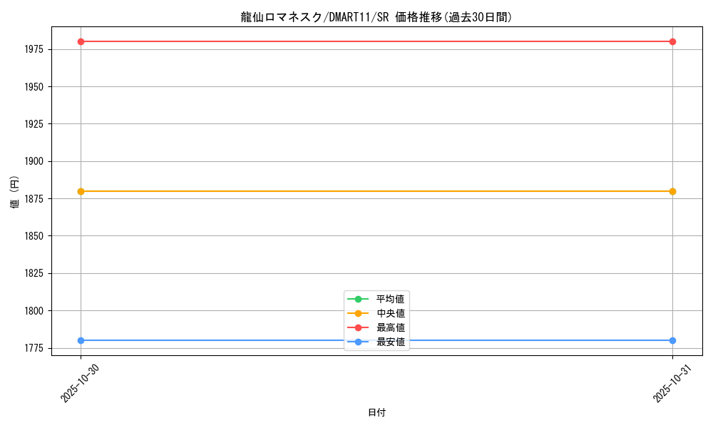The width and height of the screenshot is (713, 428).
Task: Click the 2025-10-31 date label
Action: [670, 383]
